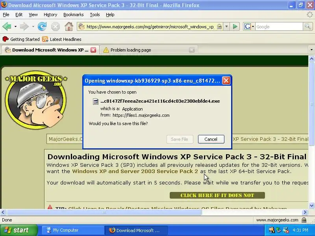Click the taskbar clock 4:31 PM
Screen dimensions: 315x236
(x=300, y=230)
